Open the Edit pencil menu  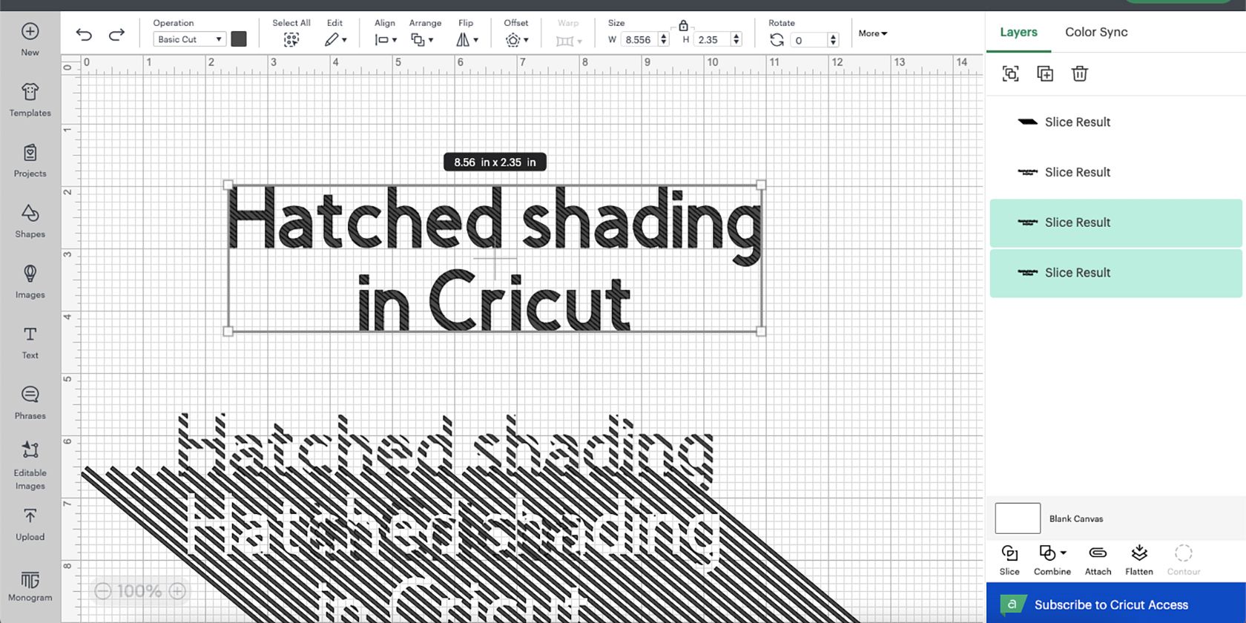pos(335,40)
